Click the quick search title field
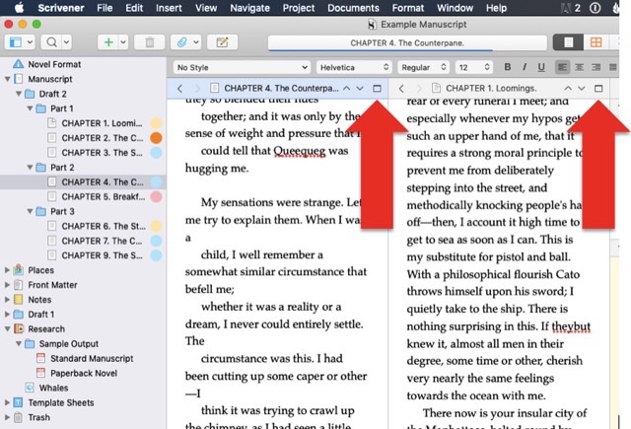This screenshot has width=631, height=429. click(x=407, y=42)
